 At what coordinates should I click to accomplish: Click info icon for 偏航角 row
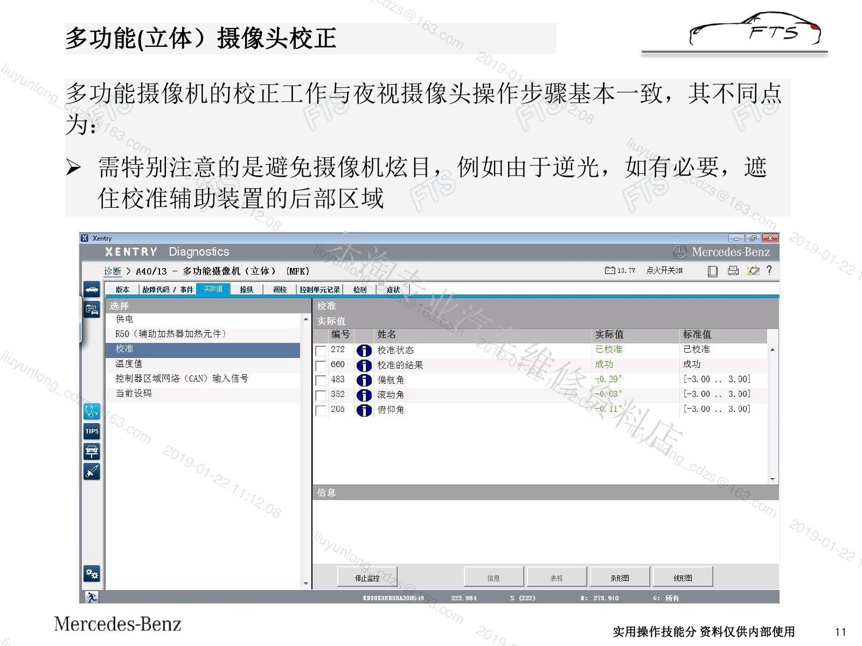364,380
